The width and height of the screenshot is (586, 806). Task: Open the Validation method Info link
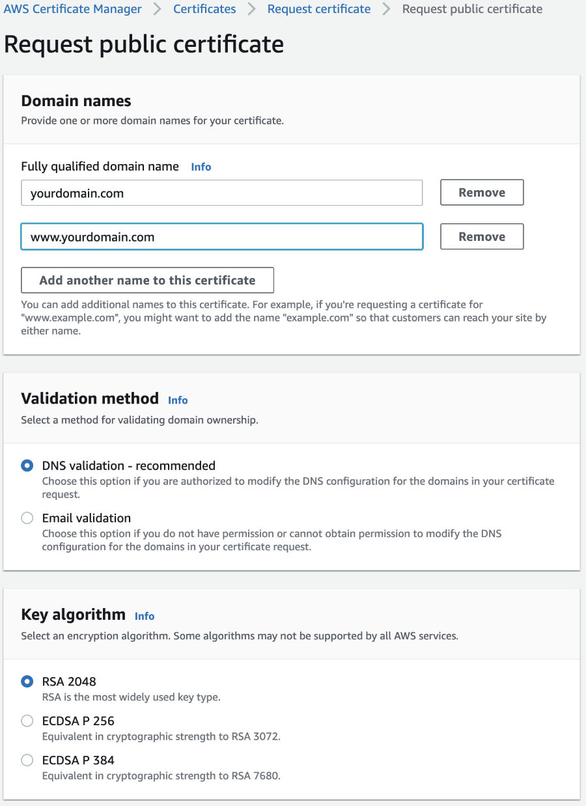pyautogui.click(x=178, y=400)
